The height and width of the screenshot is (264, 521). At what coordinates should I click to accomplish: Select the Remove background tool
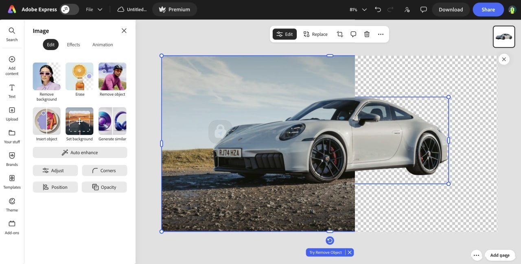[46, 76]
